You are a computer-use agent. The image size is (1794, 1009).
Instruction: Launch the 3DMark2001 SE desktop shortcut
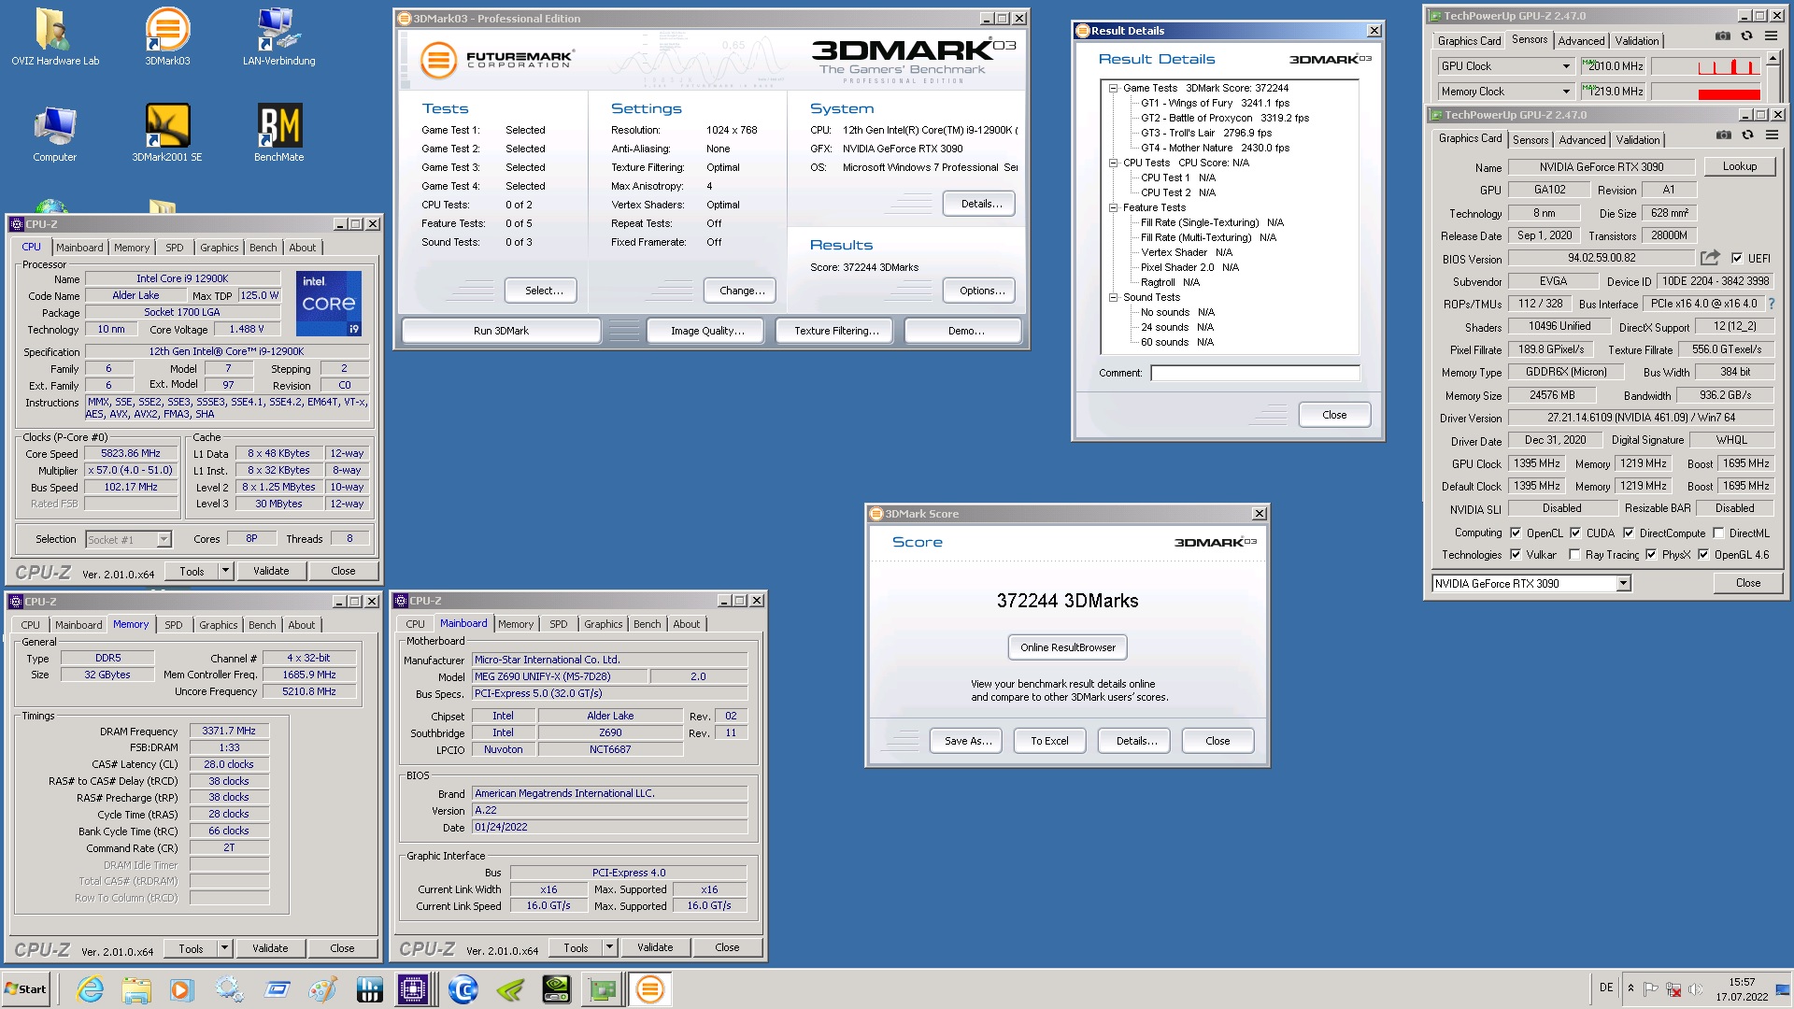[167, 133]
